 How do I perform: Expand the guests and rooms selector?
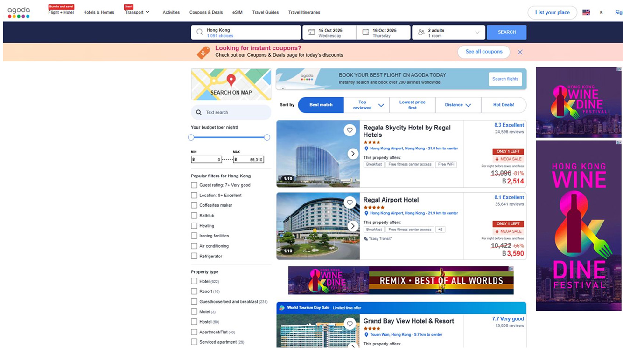[x=448, y=33]
